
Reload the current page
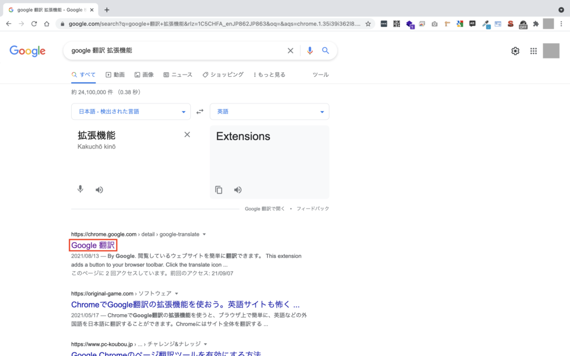[x=34, y=23]
